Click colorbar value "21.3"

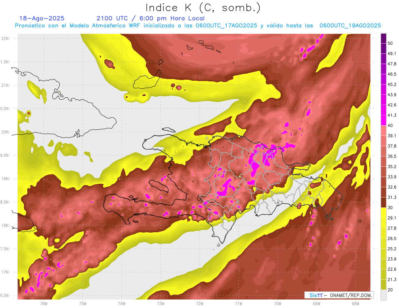(x=392, y=279)
